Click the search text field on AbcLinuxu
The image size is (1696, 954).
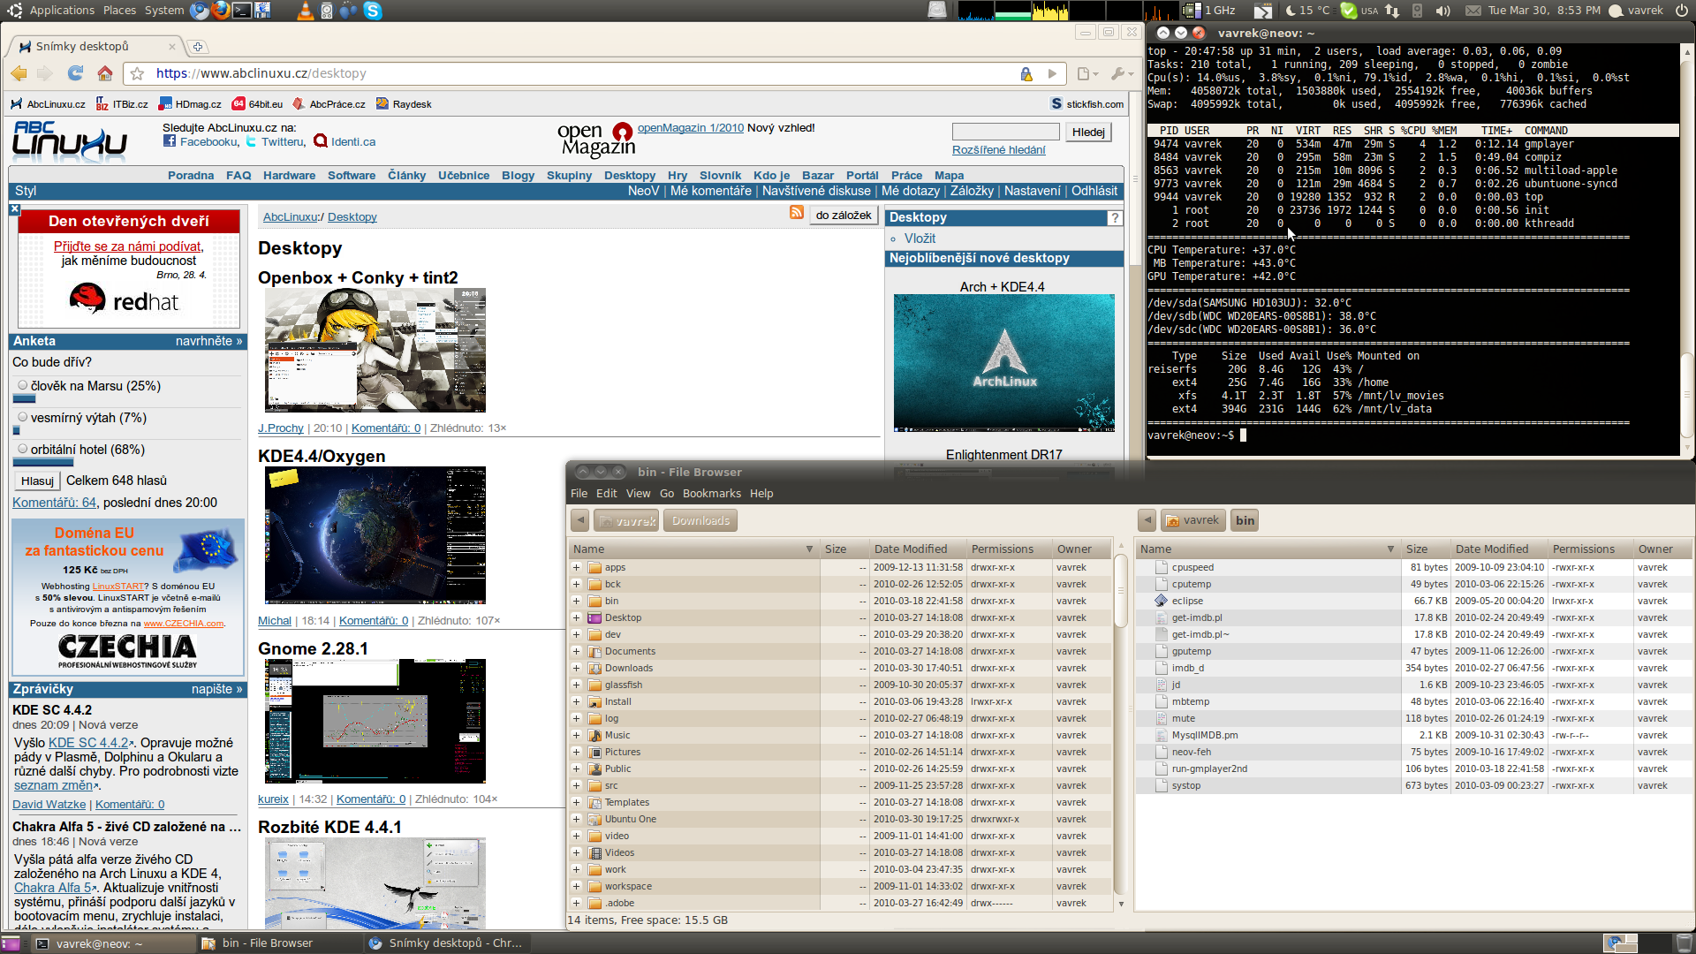coord(1005,132)
